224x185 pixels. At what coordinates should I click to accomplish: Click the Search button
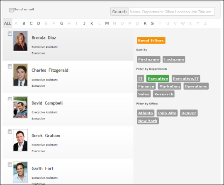click(119, 12)
